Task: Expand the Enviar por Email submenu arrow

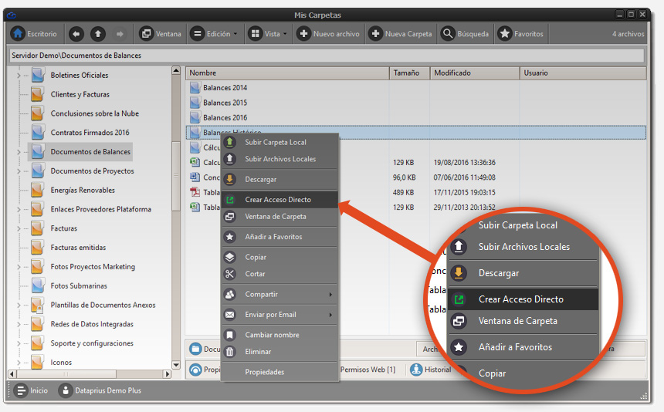Action: point(330,315)
